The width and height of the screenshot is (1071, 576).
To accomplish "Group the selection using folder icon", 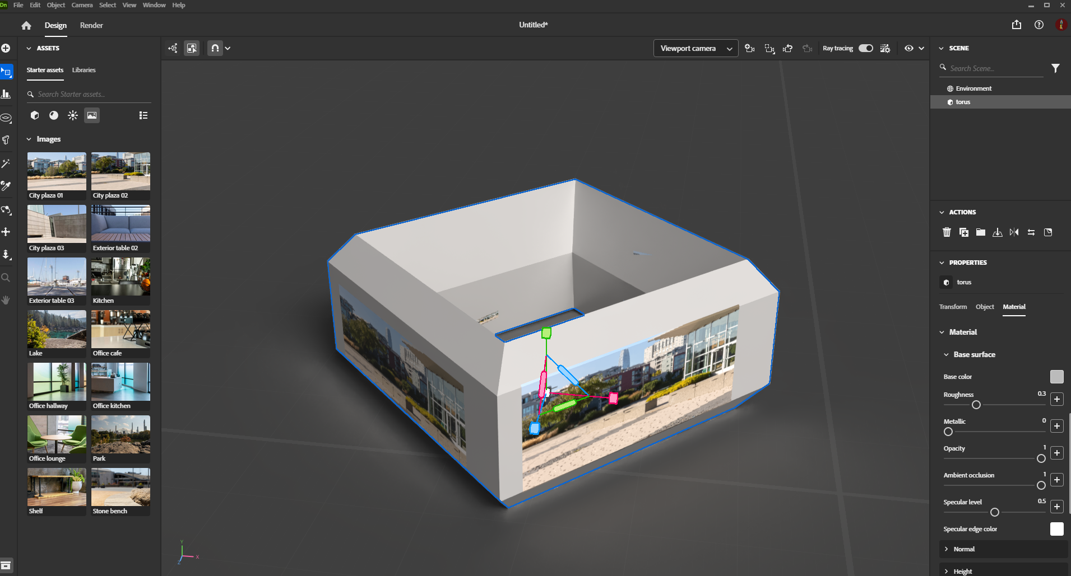I will coord(981,232).
